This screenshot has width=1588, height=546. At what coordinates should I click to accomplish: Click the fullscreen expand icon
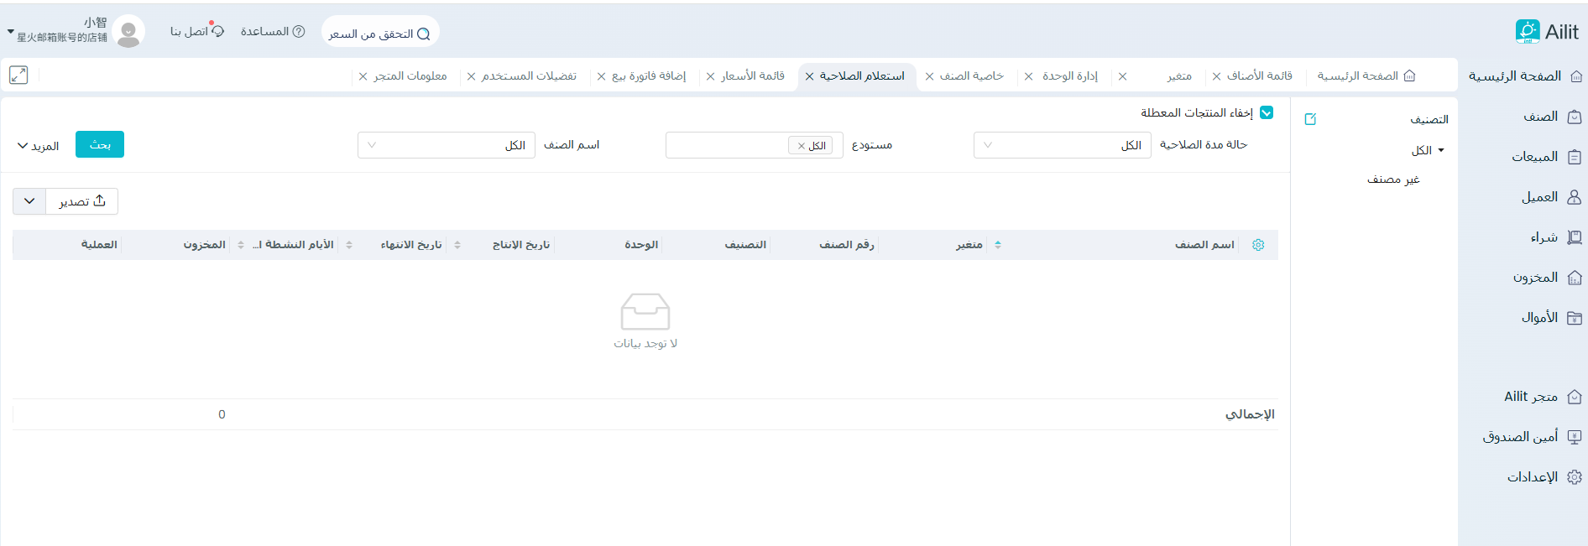point(18,75)
